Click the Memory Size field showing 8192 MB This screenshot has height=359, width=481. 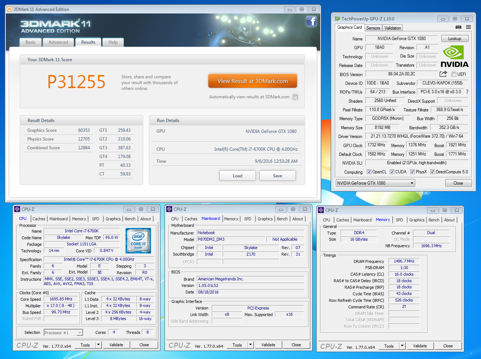[382, 127]
